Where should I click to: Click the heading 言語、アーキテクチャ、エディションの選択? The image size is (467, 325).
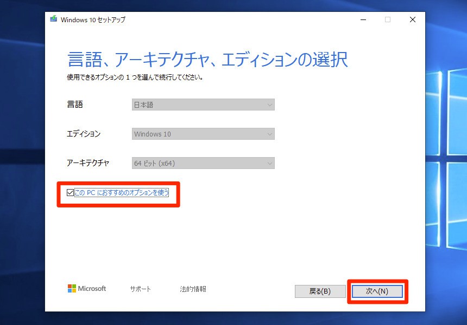(x=207, y=60)
